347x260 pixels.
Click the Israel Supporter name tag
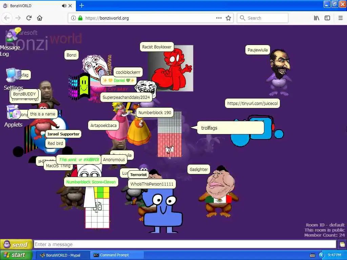pos(63,134)
